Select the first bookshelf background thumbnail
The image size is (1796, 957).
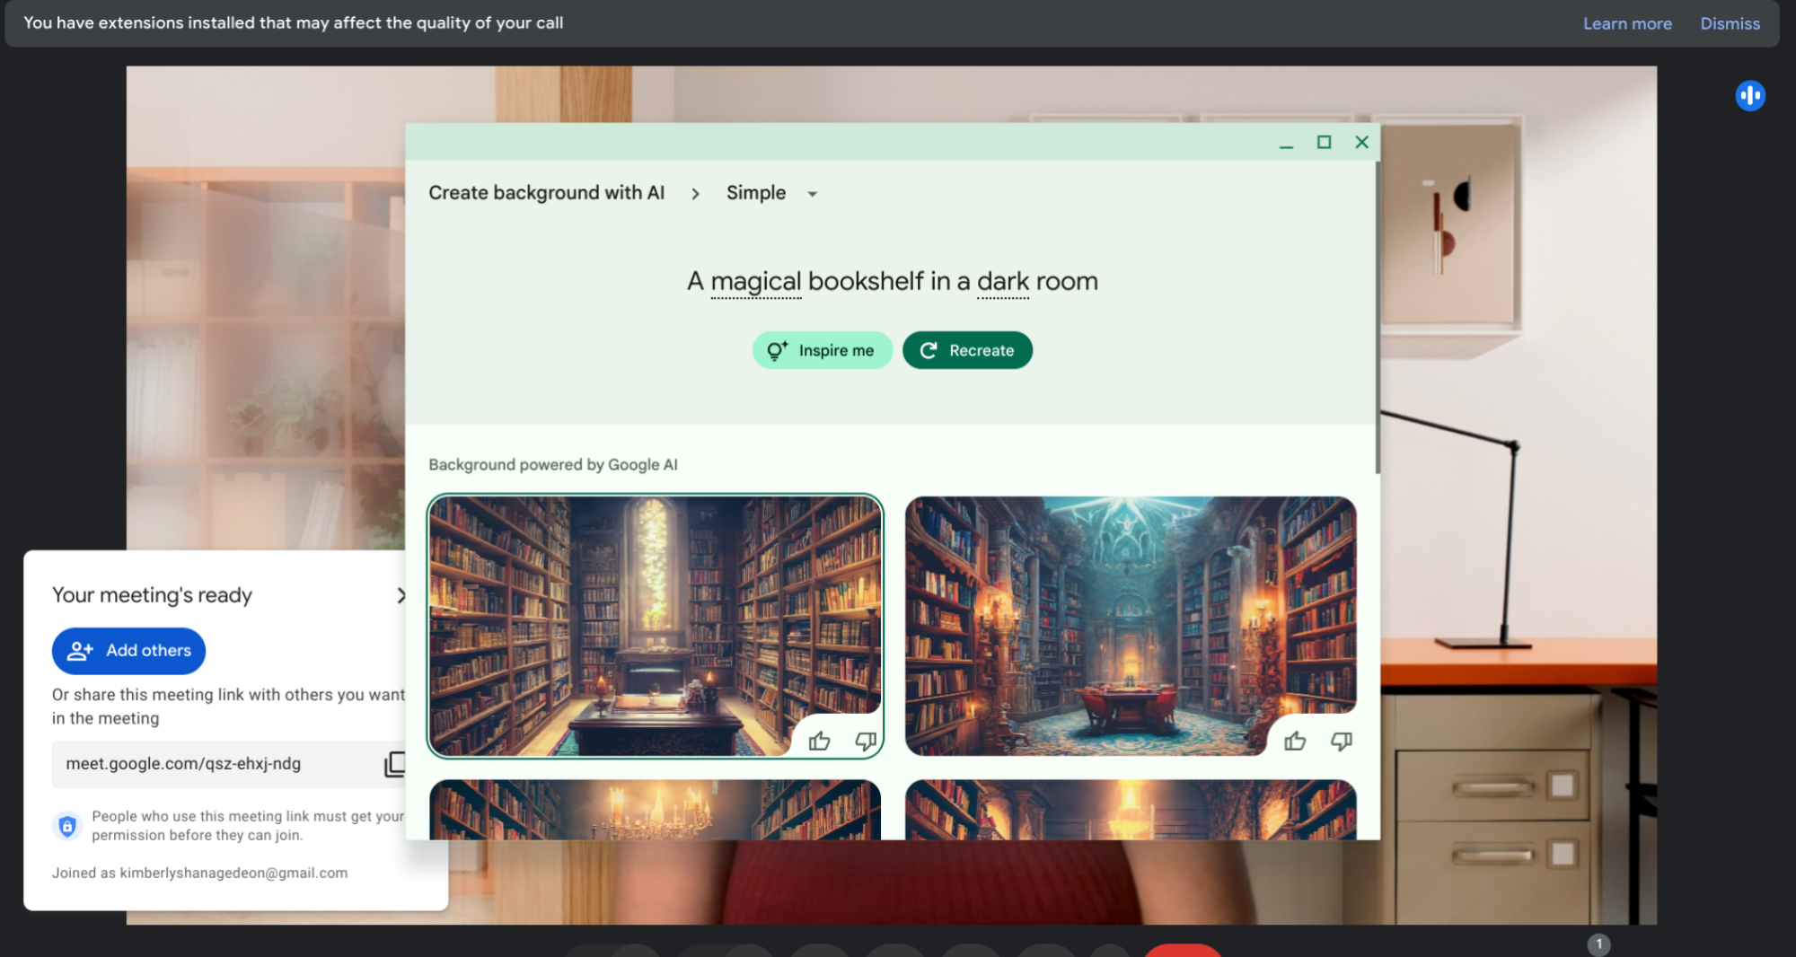click(655, 626)
